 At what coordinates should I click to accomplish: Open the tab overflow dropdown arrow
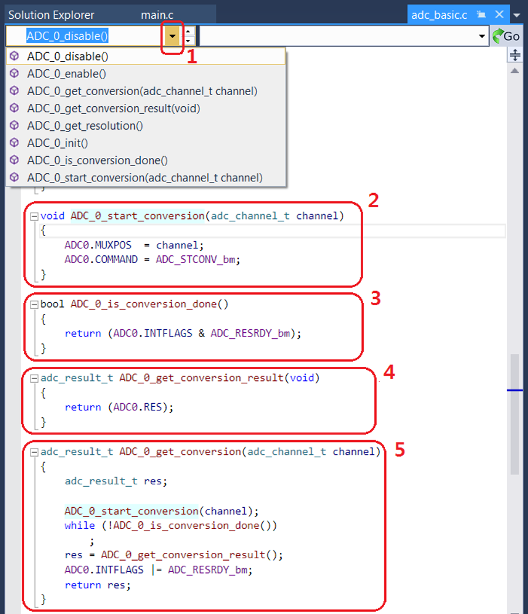point(517,15)
